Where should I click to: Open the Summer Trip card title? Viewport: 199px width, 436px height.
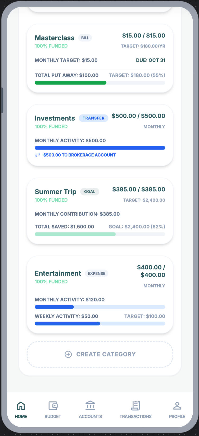[56, 192]
